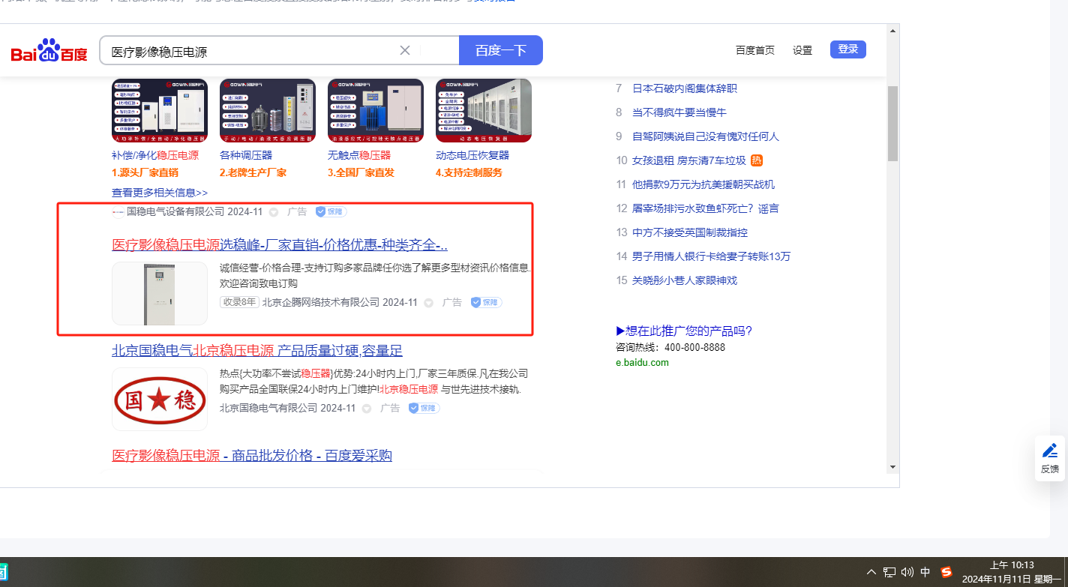Click the Baidu logo
The height and width of the screenshot is (587, 1068).
pyautogui.click(x=49, y=51)
